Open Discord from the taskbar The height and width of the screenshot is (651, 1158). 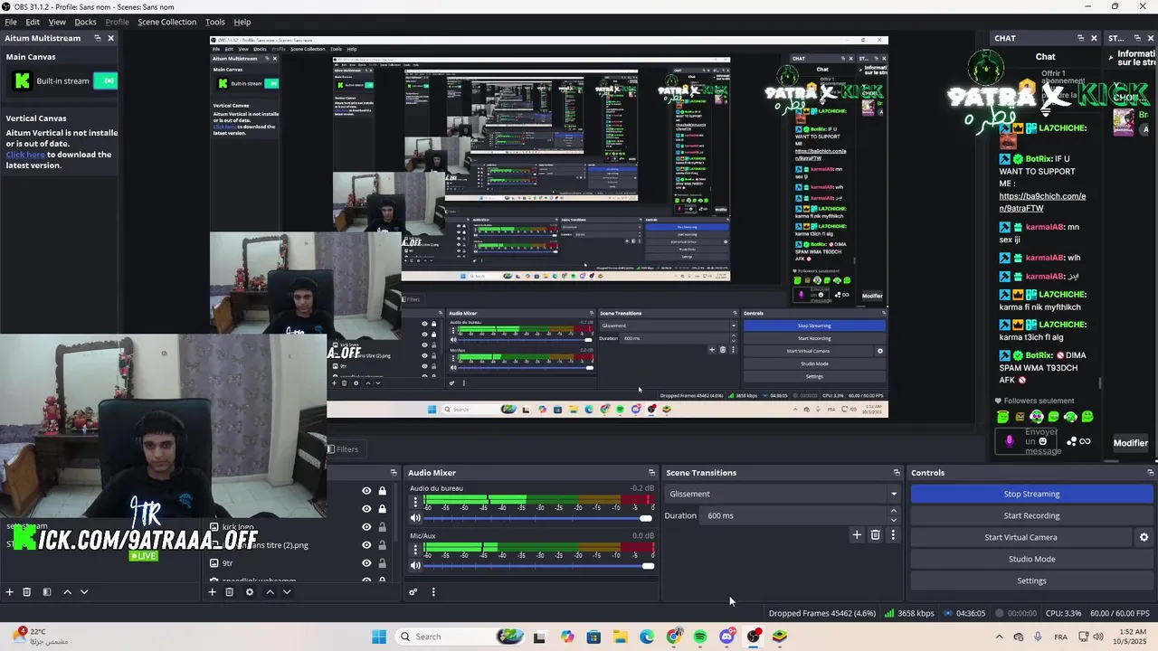click(726, 637)
